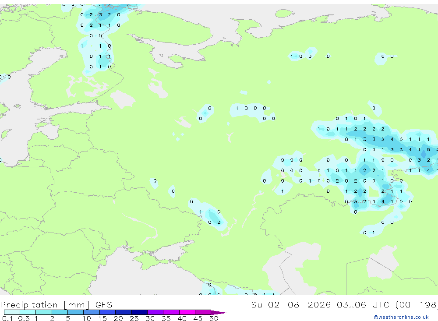Click the 2–5 mm legend swatch
The width and height of the screenshot is (438, 321).
click(x=60, y=312)
